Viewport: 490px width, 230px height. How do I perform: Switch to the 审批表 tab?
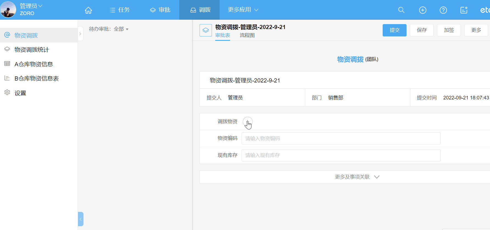[x=223, y=35]
